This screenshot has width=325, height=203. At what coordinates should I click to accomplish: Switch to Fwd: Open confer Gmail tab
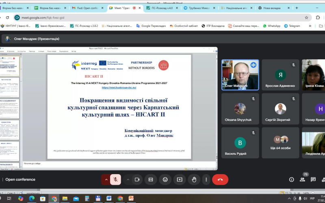[87, 8]
